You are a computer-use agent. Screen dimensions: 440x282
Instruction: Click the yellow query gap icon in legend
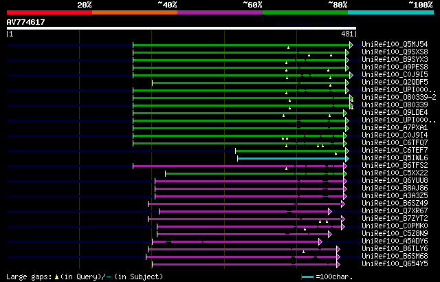[56, 277]
